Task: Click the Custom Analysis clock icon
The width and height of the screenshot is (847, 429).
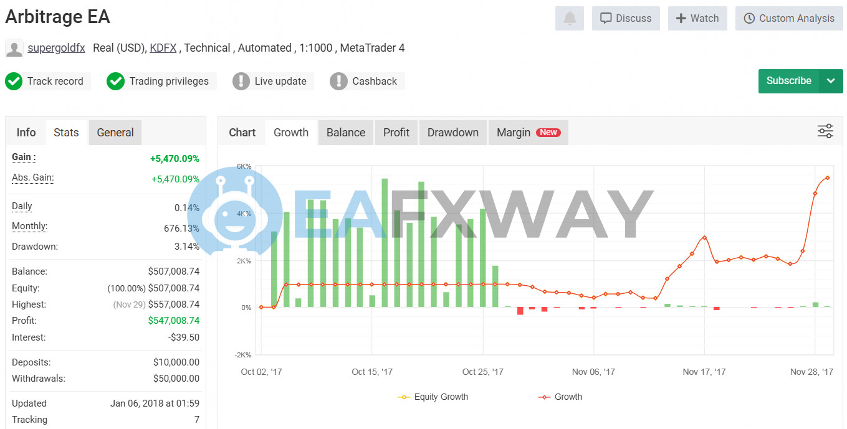Action: (749, 18)
